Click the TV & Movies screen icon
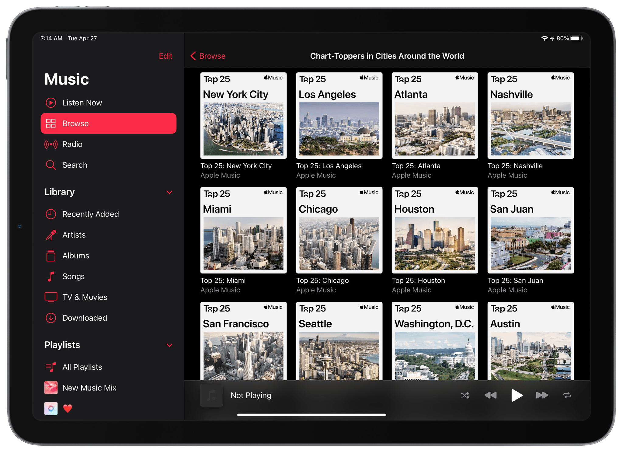 click(x=51, y=297)
